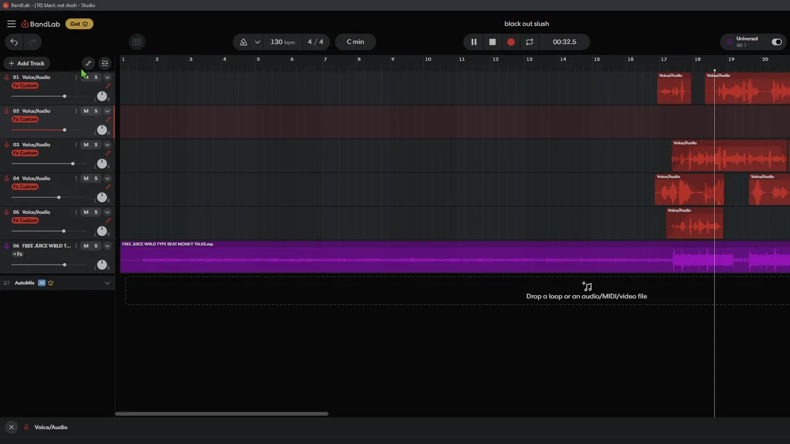
Task: Open the automation tool icon beside Add Track
Action: [x=88, y=63]
